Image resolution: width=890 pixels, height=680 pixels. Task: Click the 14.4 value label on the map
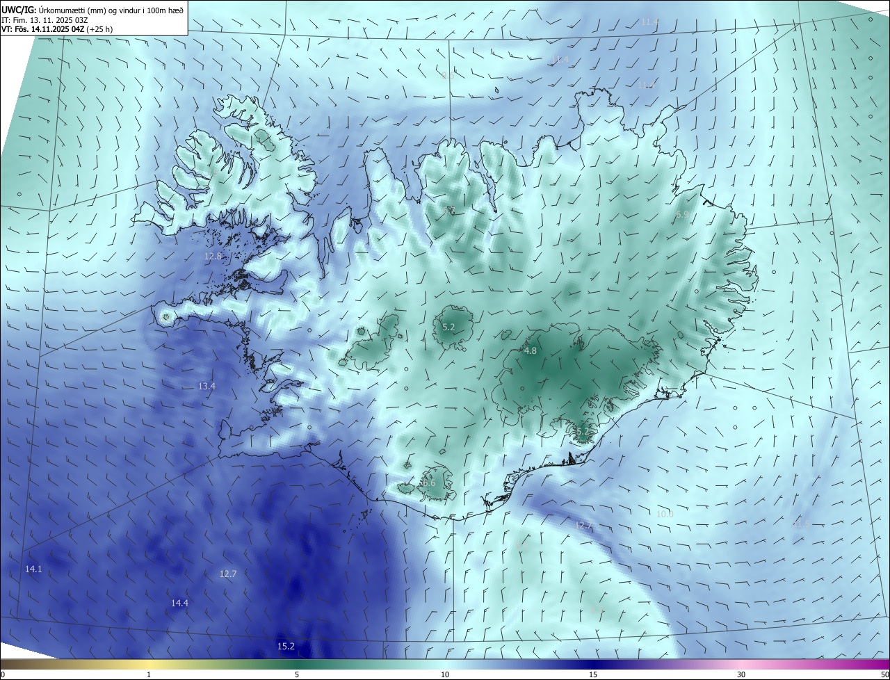point(179,603)
